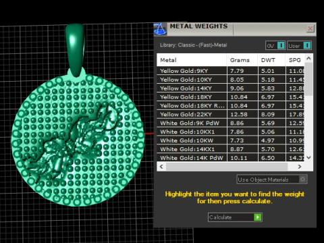Viewport: 324px width, 243px height.
Task: Click the 7.73 grams value
Action: [x=237, y=140]
